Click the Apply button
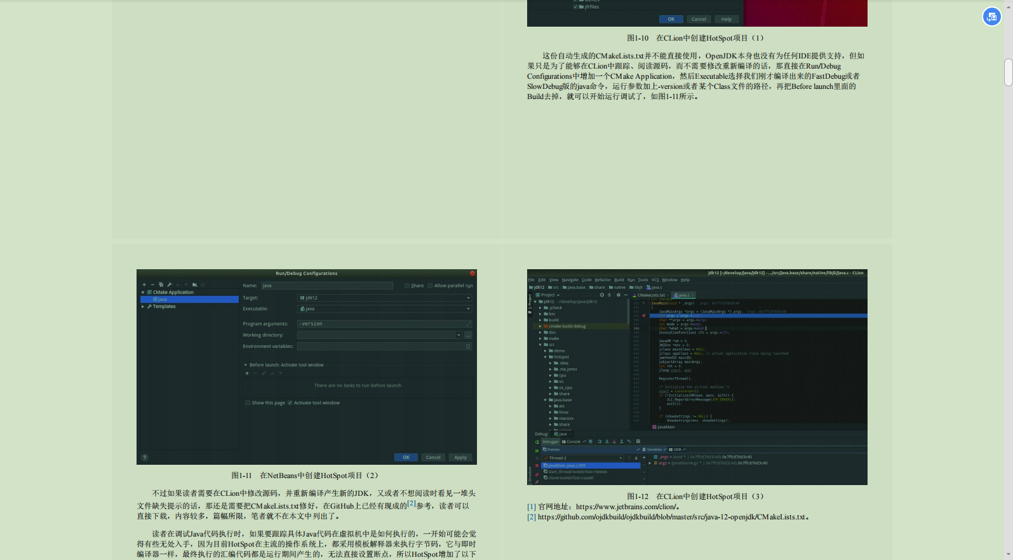 tap(460, 457)
